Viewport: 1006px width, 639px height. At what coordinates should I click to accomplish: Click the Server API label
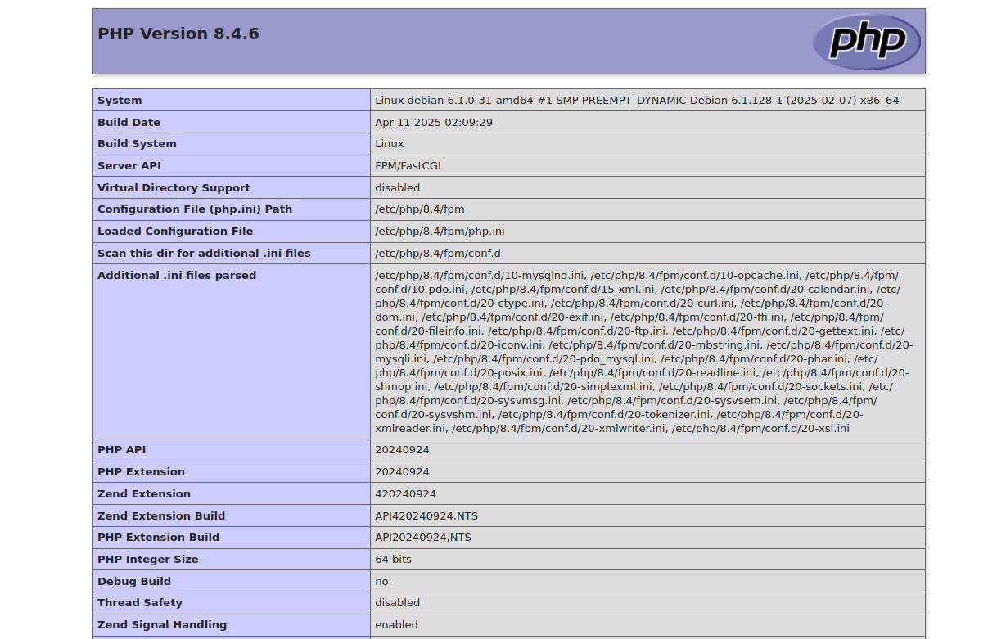[x=129, y=166]
